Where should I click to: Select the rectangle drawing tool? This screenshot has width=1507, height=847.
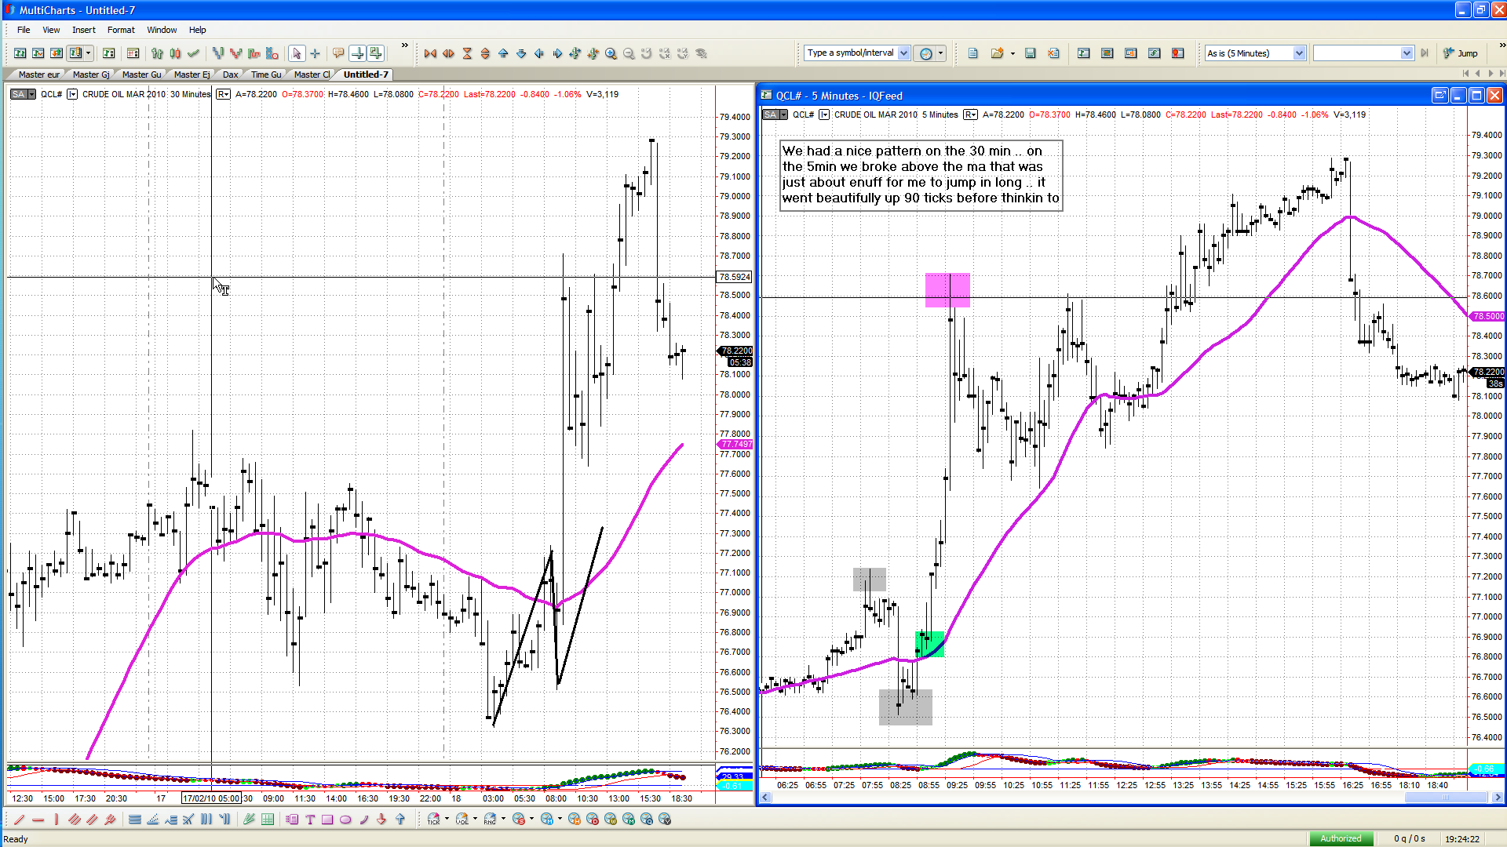pyautogui.click(x=327, y=820)
